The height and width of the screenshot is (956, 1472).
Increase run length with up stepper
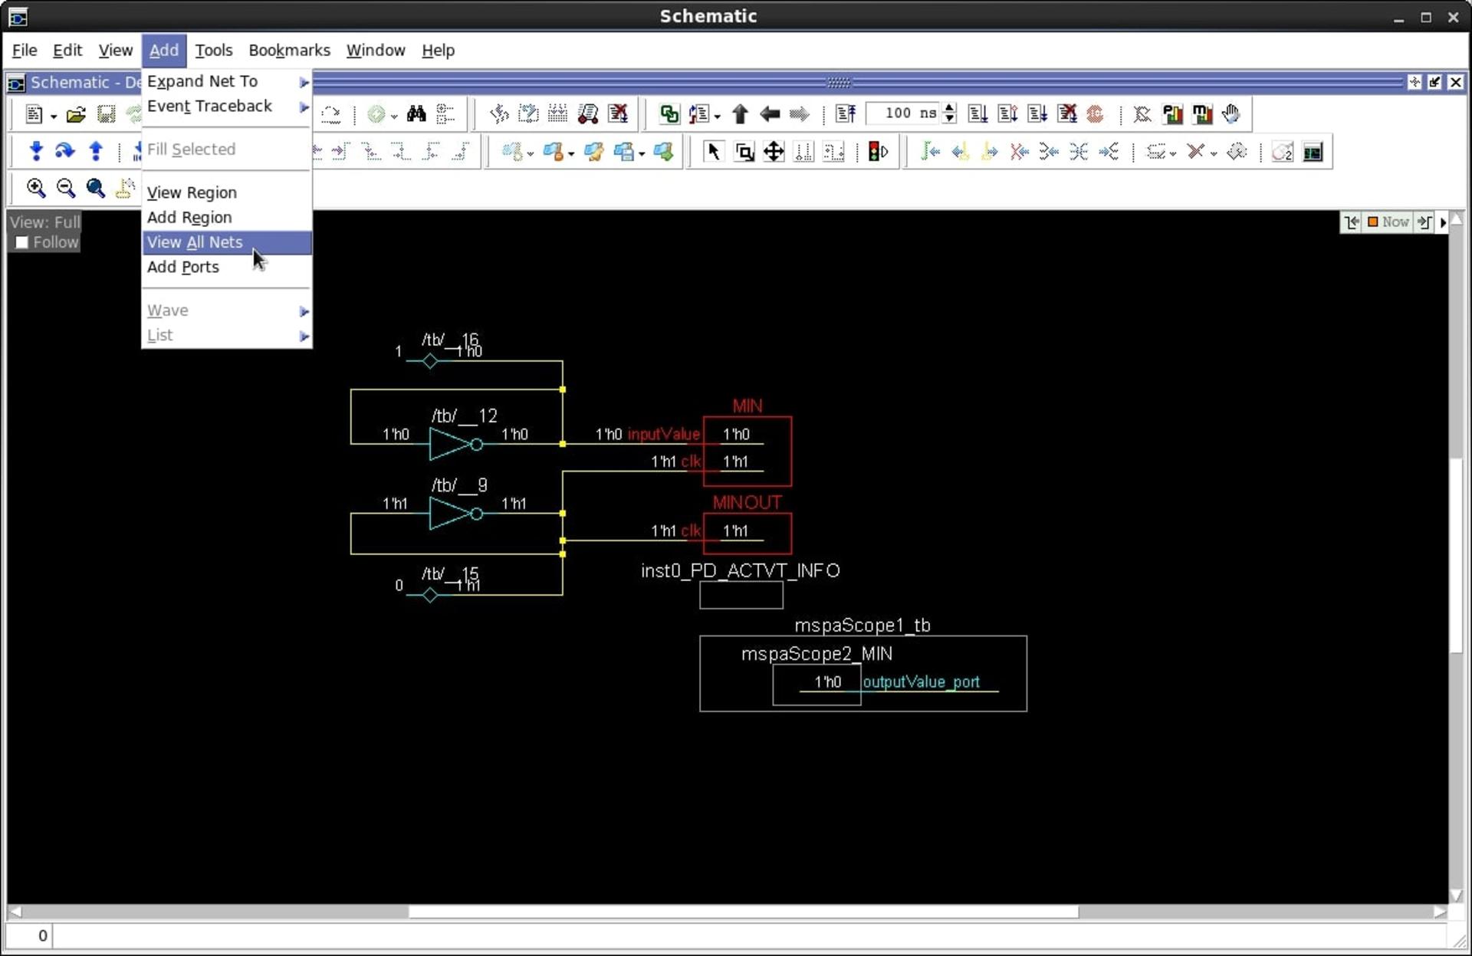point(950,109)
